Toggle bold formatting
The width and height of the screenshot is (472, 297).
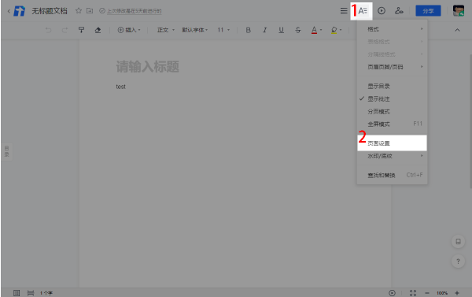coord(249,30)
